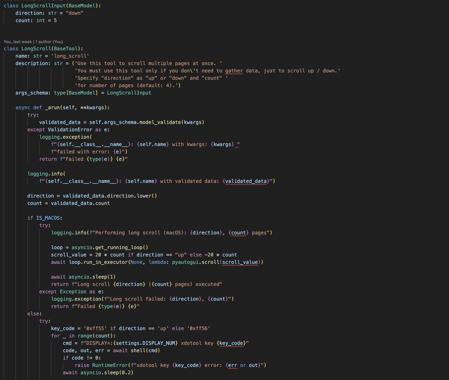This screenshot has width=449, height=380.
Task: Click the underlined {validated_data} in the f-string
Action: click(x=246, y=181)
